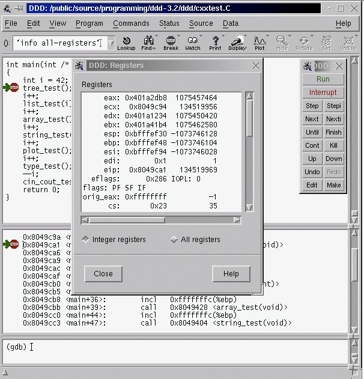364x379 pixels.
Task: Click the Display flashlight icon
Action: 237,43
